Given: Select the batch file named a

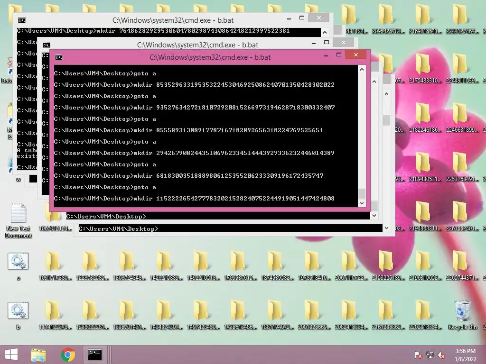Looking at the screenshot, I should coord(19,266).
